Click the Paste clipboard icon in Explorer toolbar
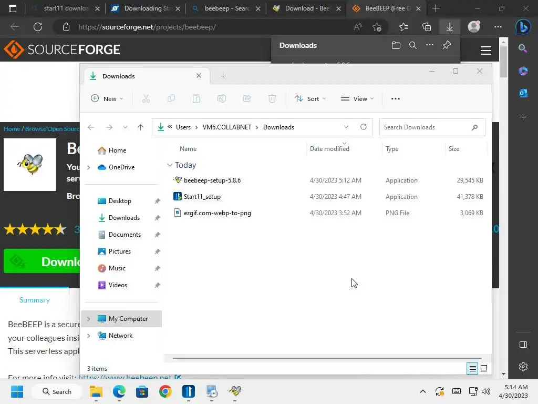This screenshot has height=404, width=538. [x=196, y=99]
